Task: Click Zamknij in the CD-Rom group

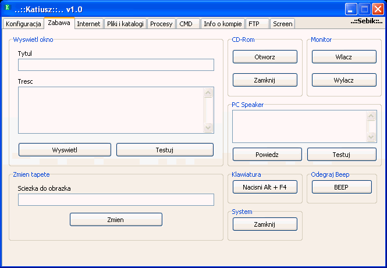Action: (265, 80)
